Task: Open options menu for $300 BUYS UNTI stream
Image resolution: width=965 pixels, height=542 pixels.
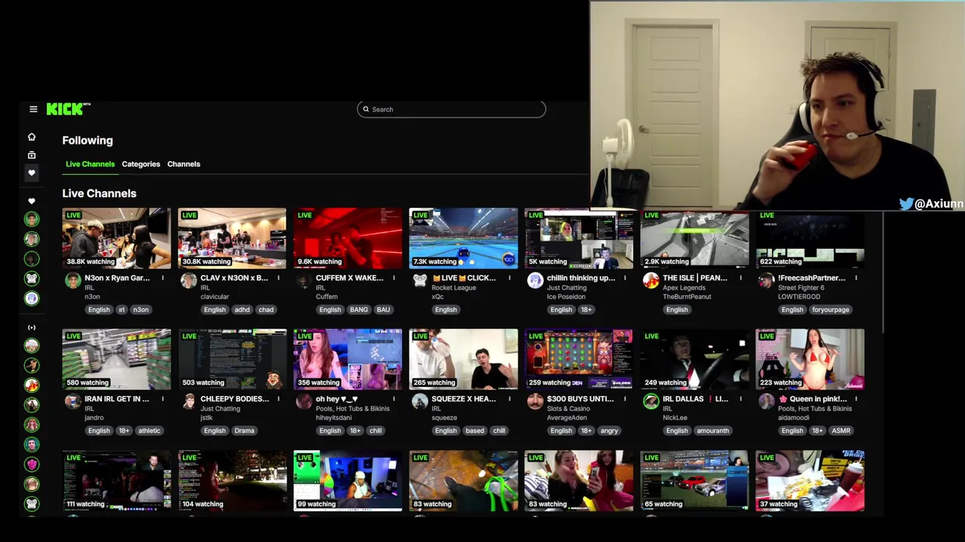Action: 624,399
